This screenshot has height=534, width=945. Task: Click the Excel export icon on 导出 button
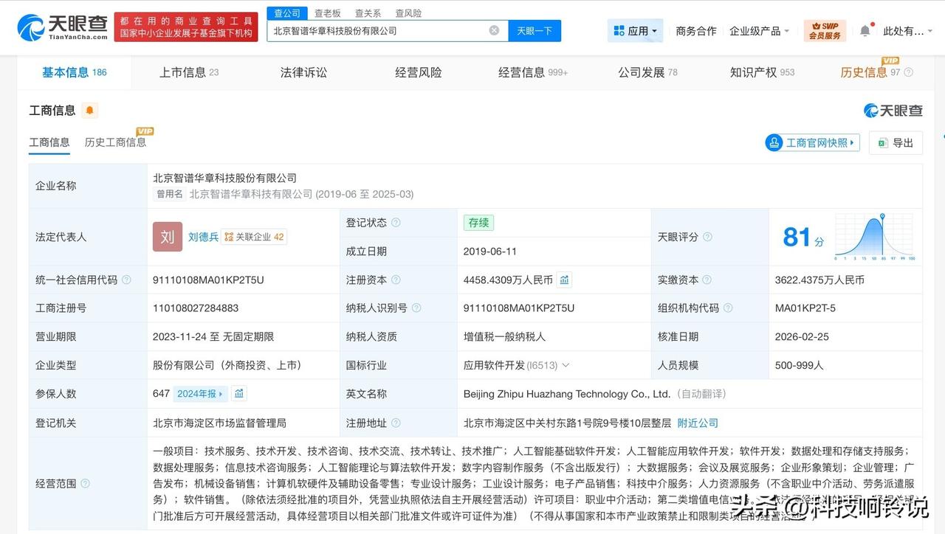(883, 142)
